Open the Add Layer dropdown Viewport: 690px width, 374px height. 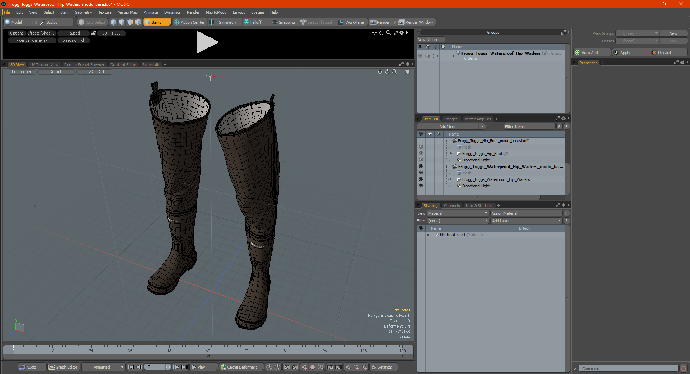pyautogui.click(x=526, y=221)
